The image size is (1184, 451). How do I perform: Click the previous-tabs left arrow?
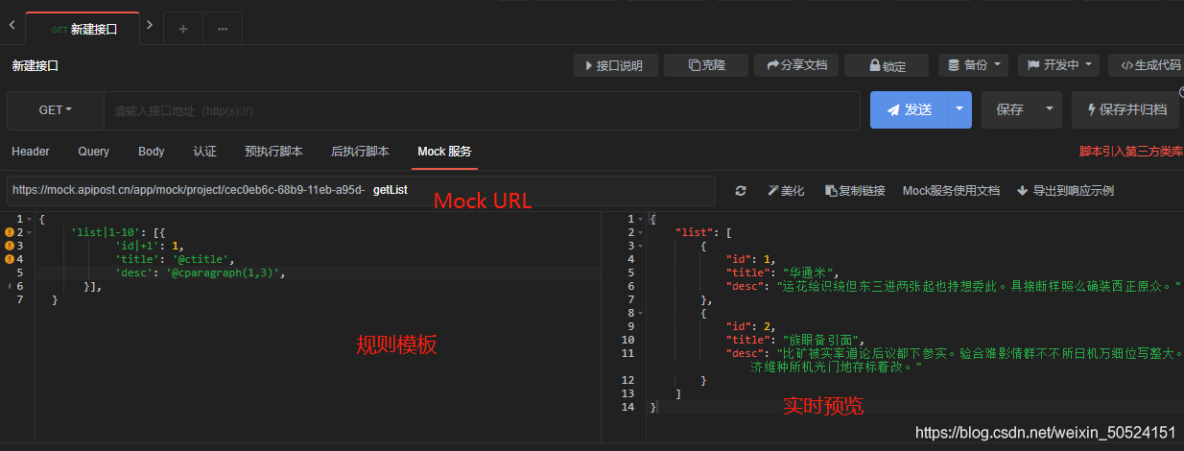12,25
